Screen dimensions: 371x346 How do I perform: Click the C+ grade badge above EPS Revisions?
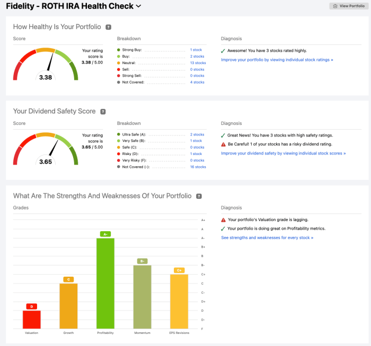179,270
